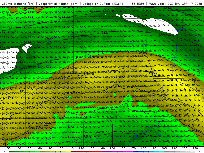Image resolution: width=204 pixels, height=153 pixels.
Task: Click the 10260 height contour label
Action: pos(11,15)
